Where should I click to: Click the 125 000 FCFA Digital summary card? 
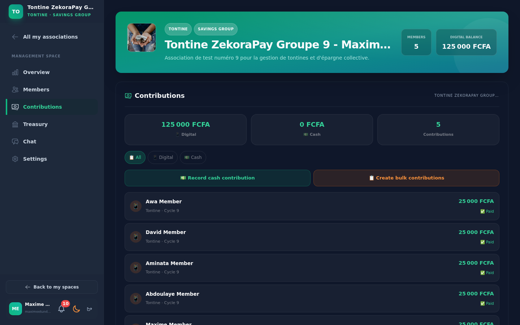tap(186, 130)
